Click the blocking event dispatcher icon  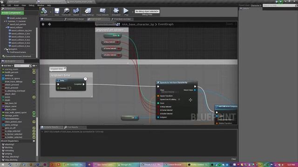(x=3, y=148)
